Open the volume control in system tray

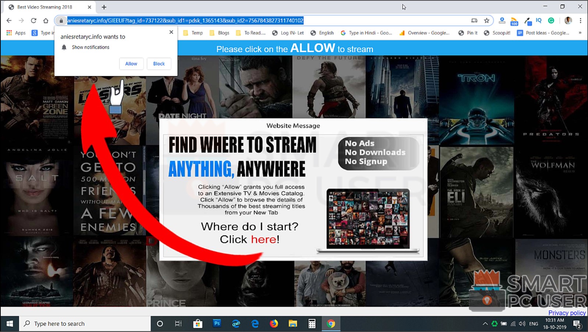tap(522, 324)
